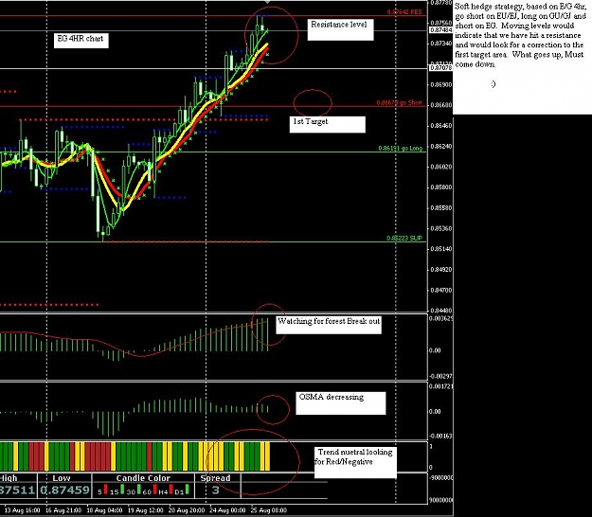Click the '0.86191 go Long' line label
The height and width of the screenshot is (517, 592).
[401, 149]
